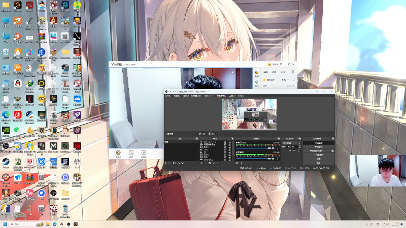Open Settings from OBS controls dock
This screenshot has width=406, height=228.
click(318, 159)
